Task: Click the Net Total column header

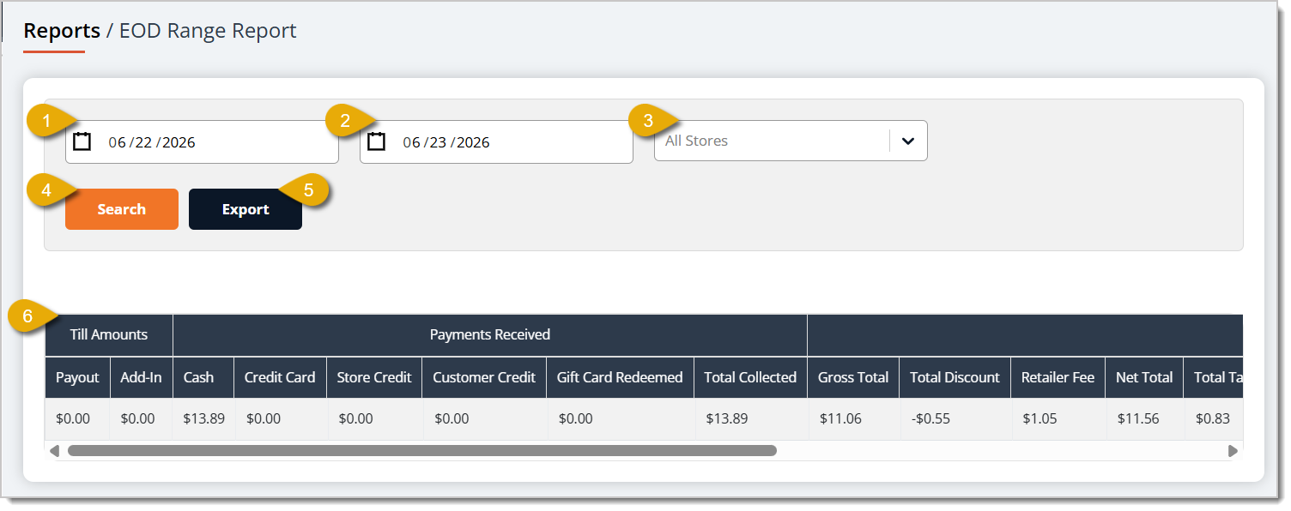Action: [1144, 377]
